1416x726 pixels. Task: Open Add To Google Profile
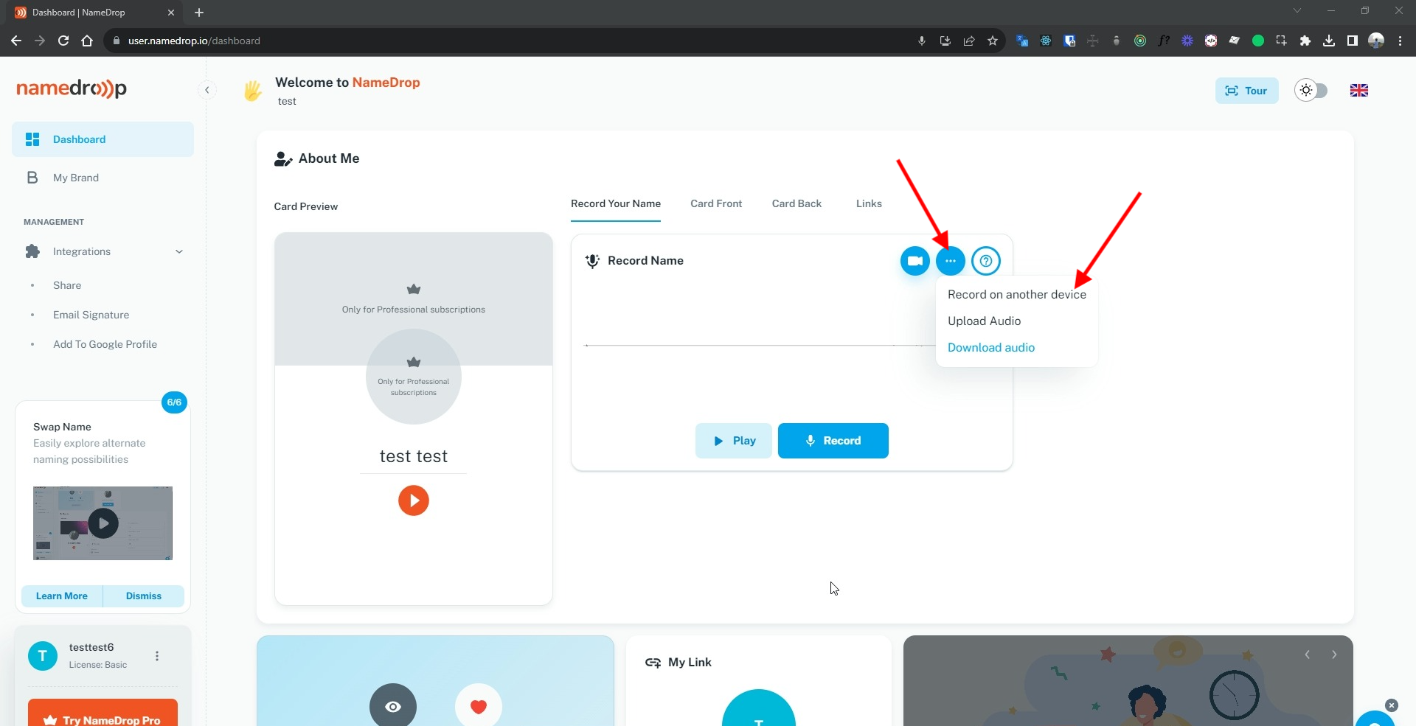coord(105,344)
